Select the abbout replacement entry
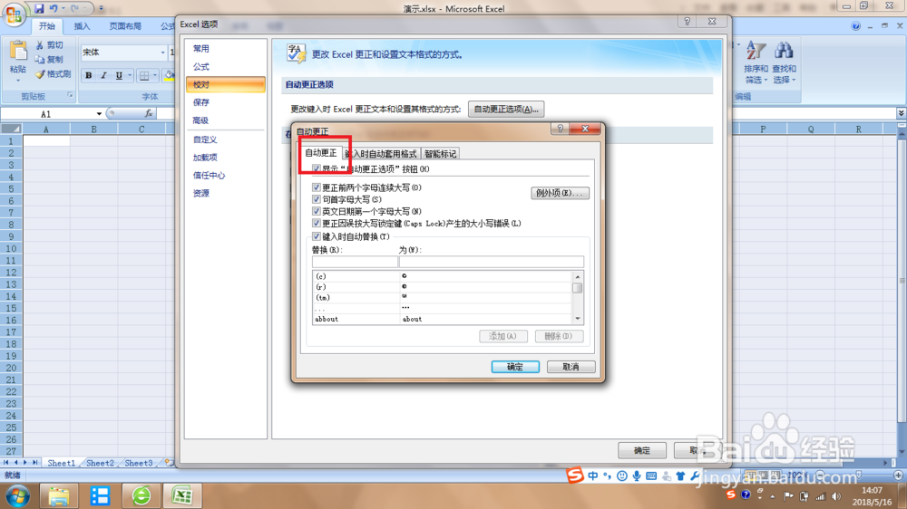Image resolution: width=907 pixels, height=509 pixels. pos(443,319)
